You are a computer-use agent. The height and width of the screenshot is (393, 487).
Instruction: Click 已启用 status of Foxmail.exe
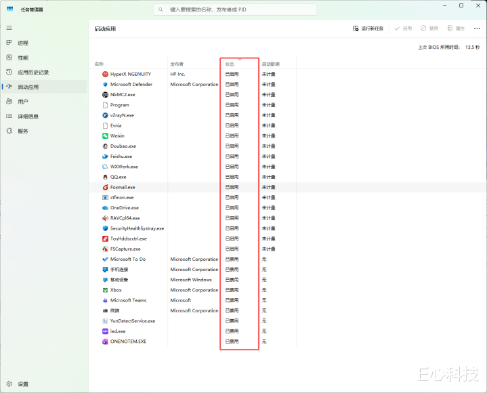click(x=232, y=187)
